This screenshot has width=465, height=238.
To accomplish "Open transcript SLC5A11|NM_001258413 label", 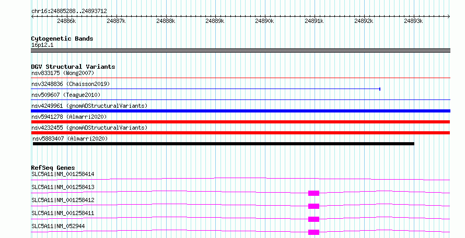I will click(63, 187).
